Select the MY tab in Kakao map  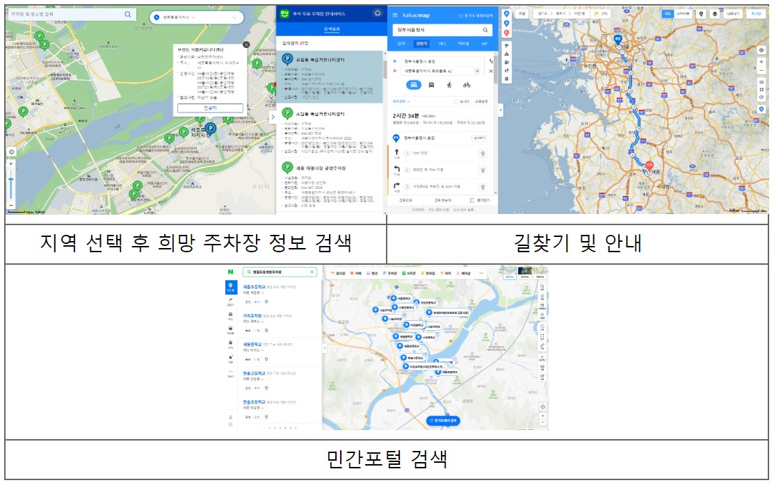click(485, 44)
